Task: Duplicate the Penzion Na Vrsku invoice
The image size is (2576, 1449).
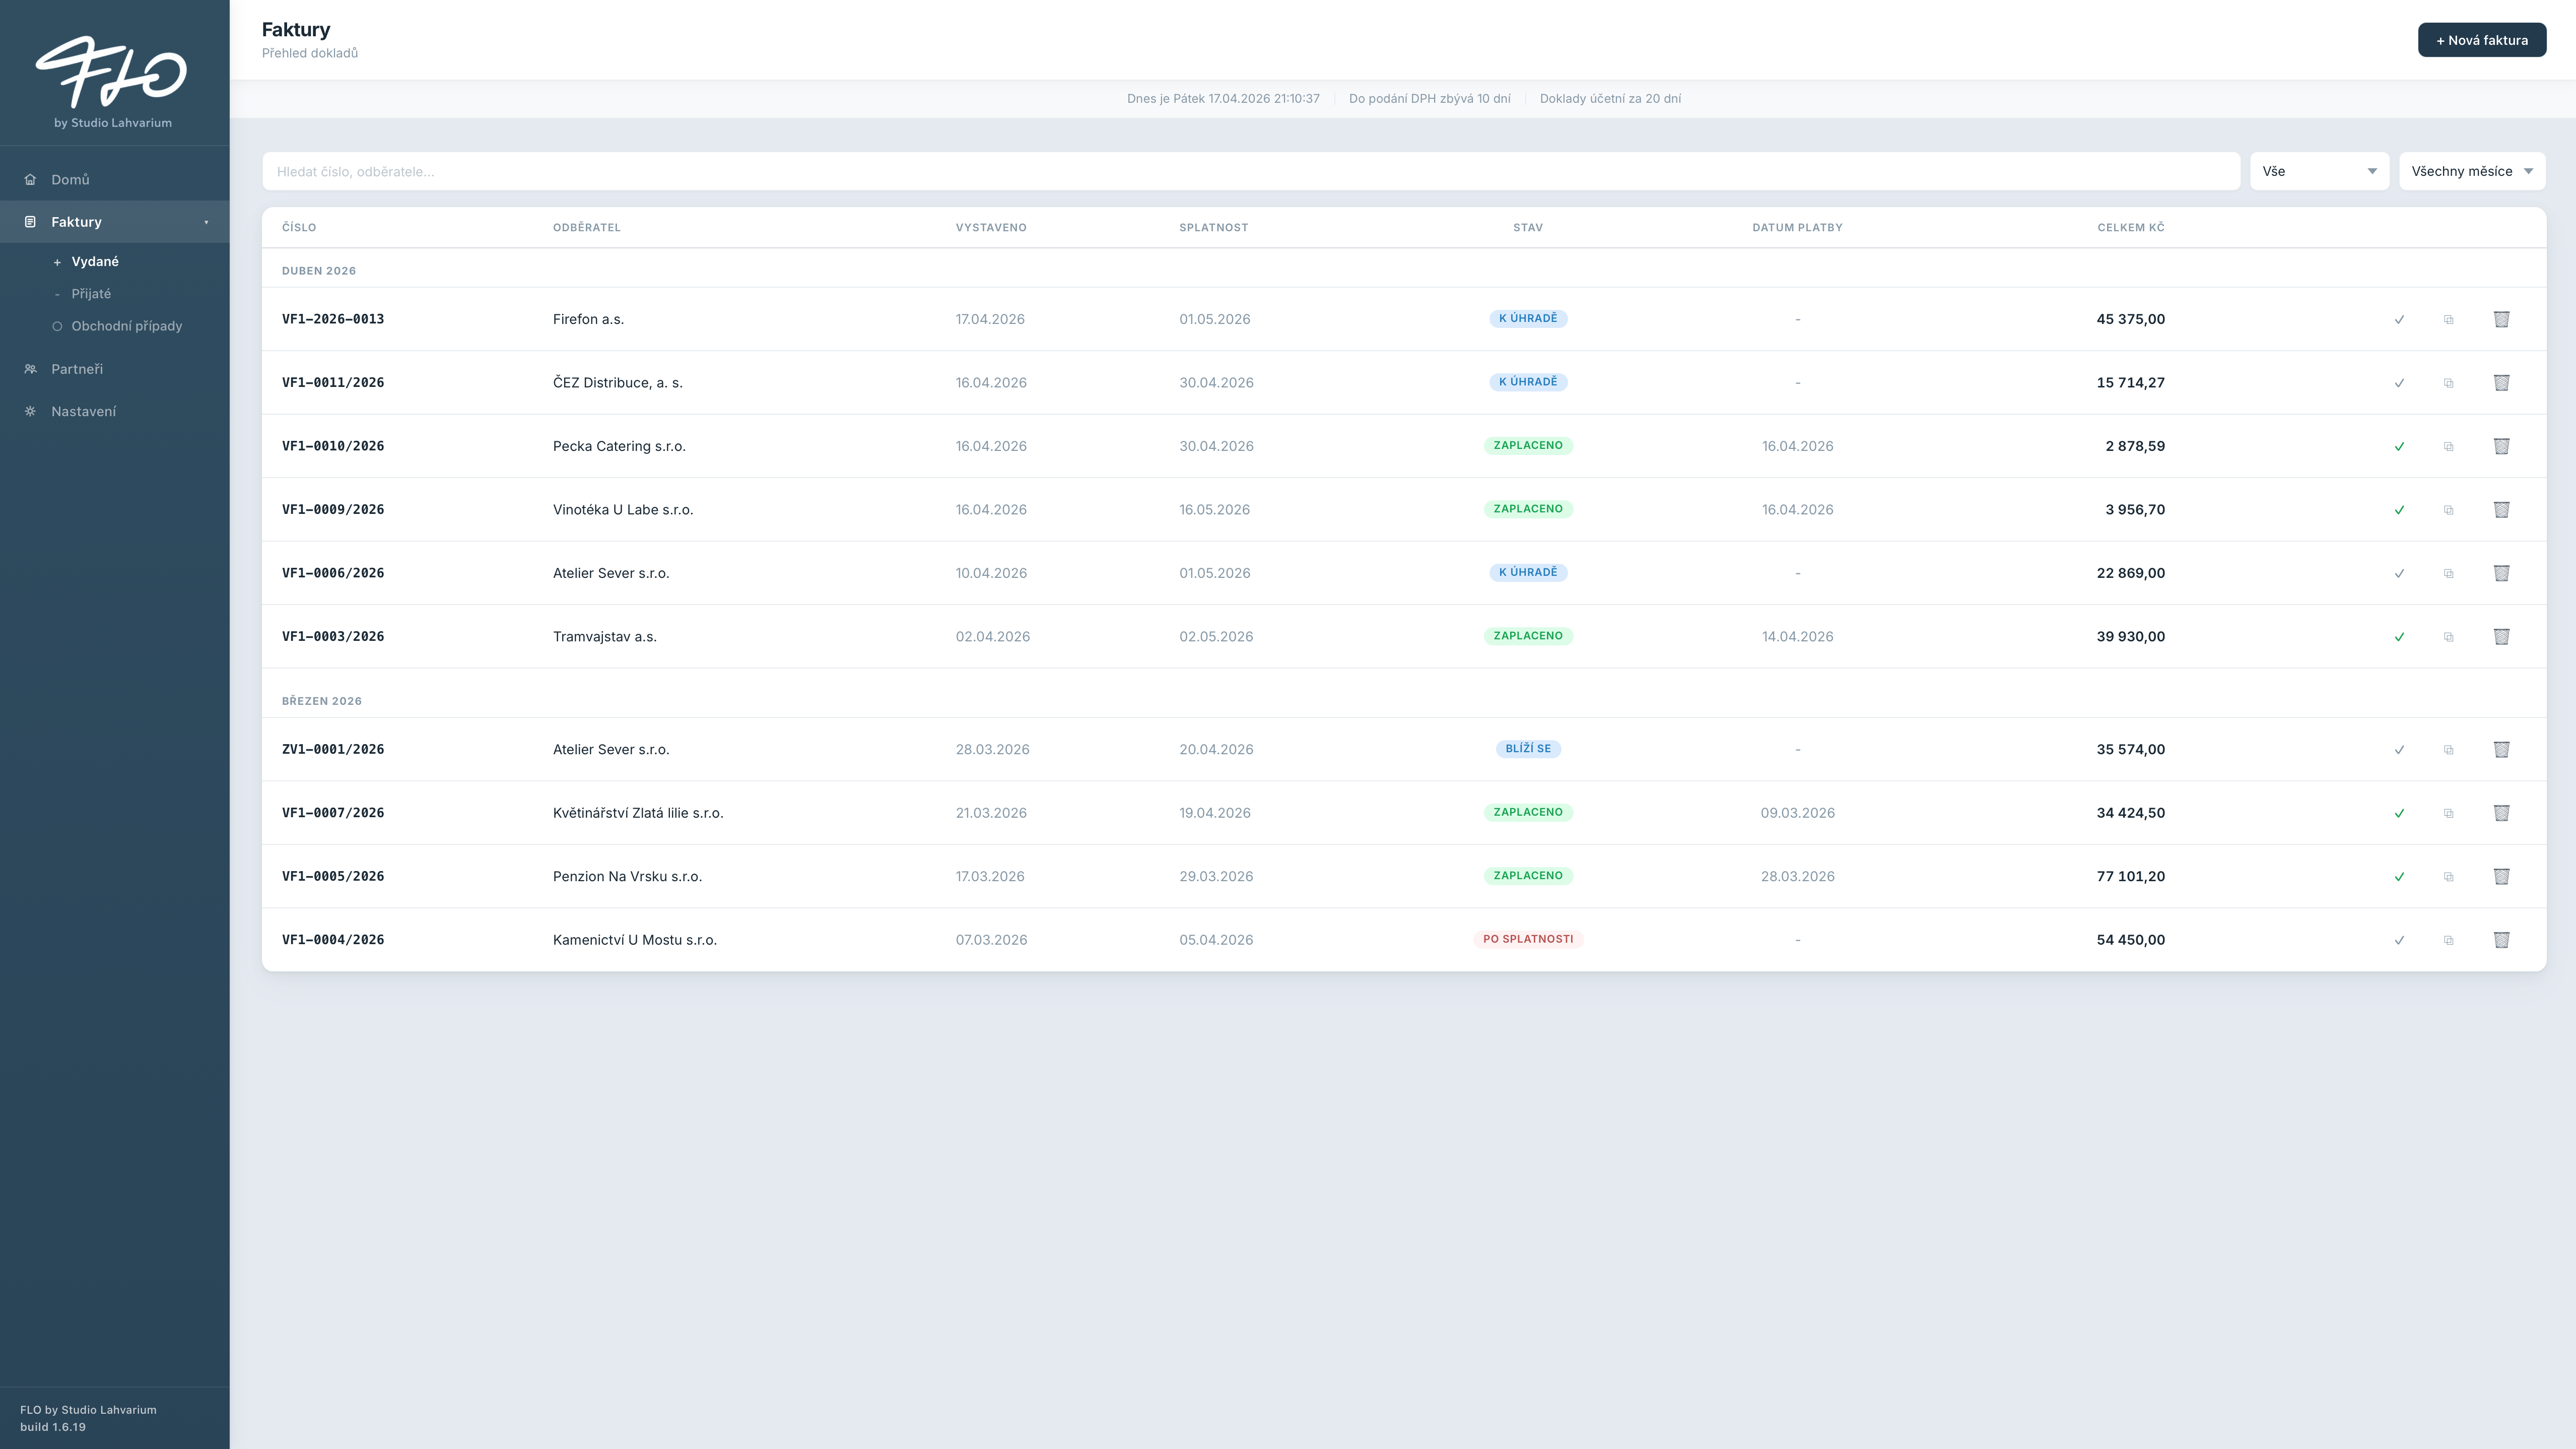Action: pos(2449,877)
